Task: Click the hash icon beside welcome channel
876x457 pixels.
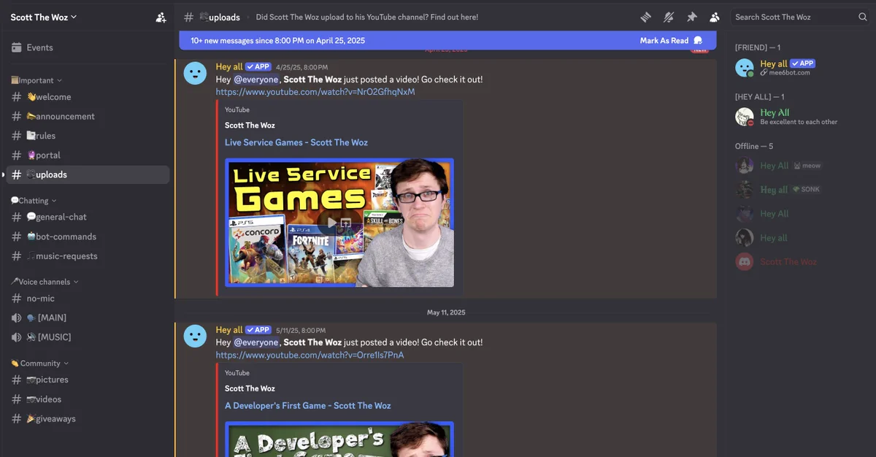Action: coord(16,97)
